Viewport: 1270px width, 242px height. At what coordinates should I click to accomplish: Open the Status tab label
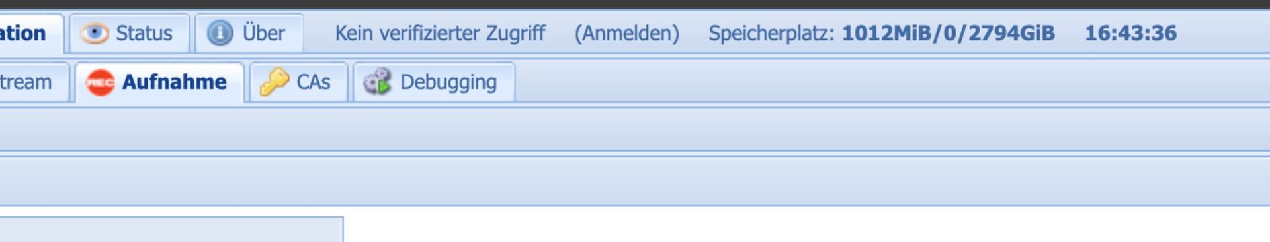click(x=144, y=33)
